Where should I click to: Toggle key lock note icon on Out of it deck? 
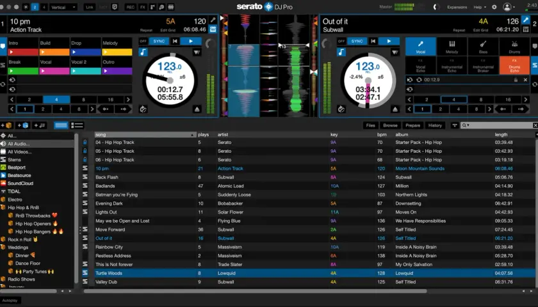click(x=341, y=52)
